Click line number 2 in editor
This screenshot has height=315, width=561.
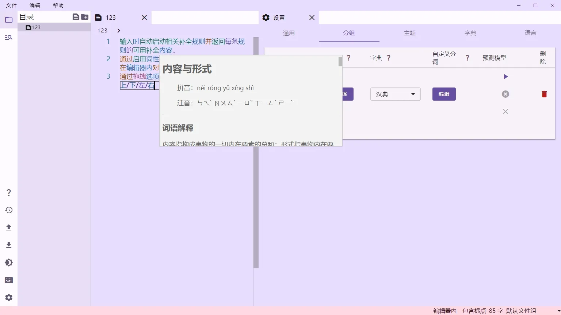108,59
